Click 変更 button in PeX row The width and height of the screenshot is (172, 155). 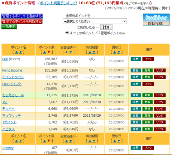(136, 59)
